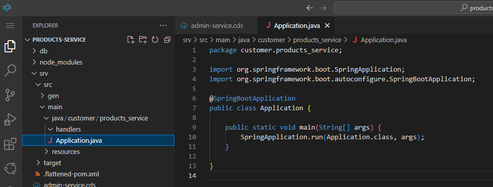Click the @SpringBootApplication annotation on line 6
The height and width of the screenshot is (187, 493).
click(253, 99)
